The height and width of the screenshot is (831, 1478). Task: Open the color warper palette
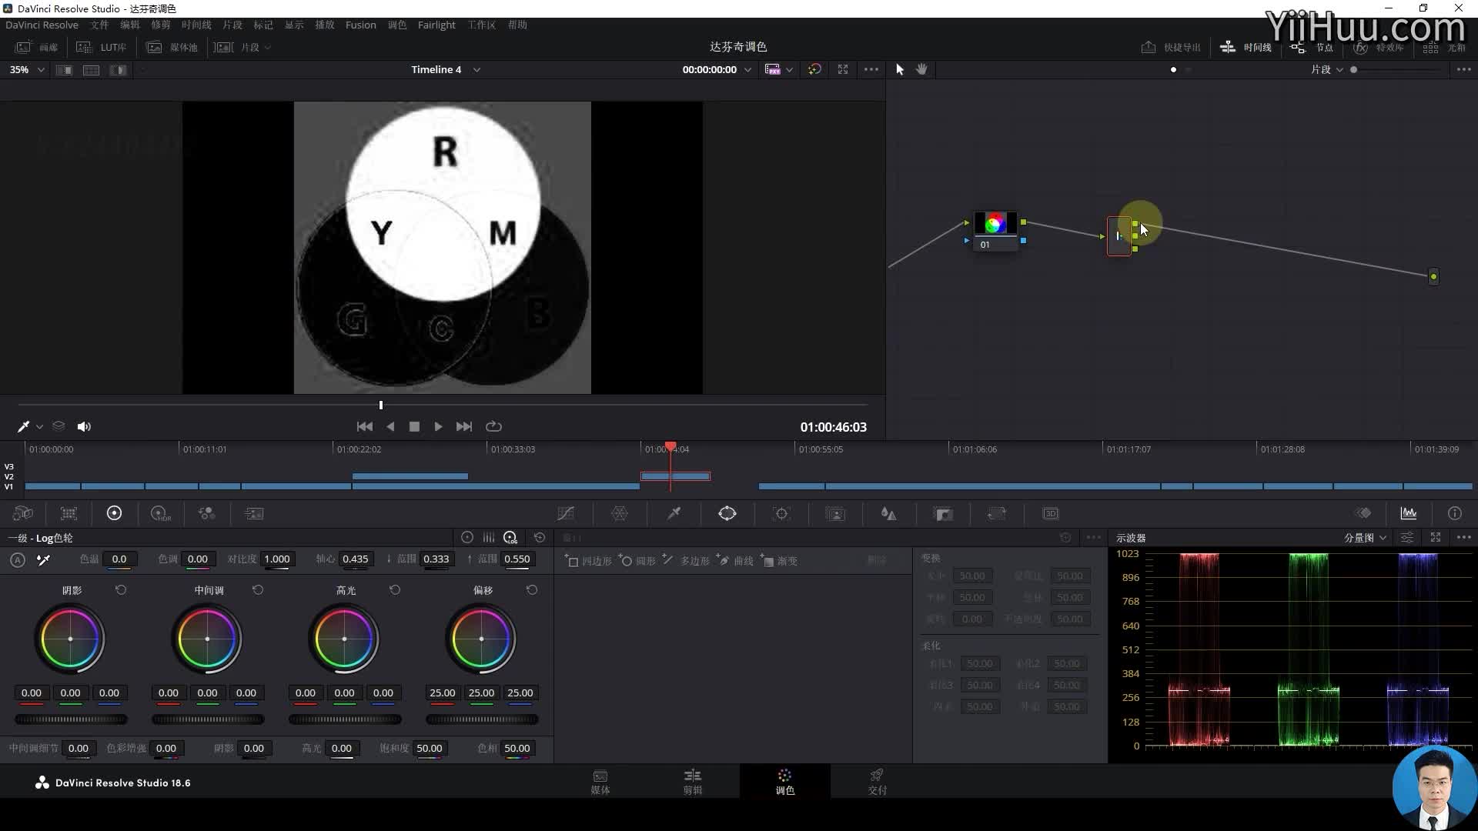coord(620,513)
